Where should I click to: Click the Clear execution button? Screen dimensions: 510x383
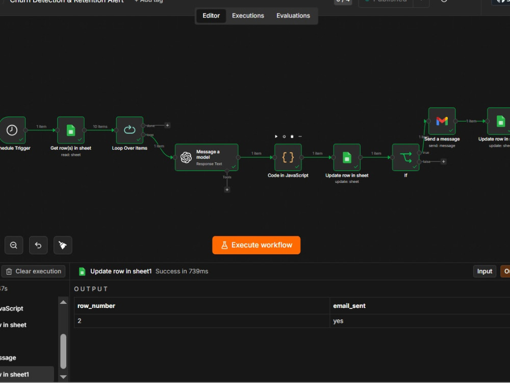[33, 271]
